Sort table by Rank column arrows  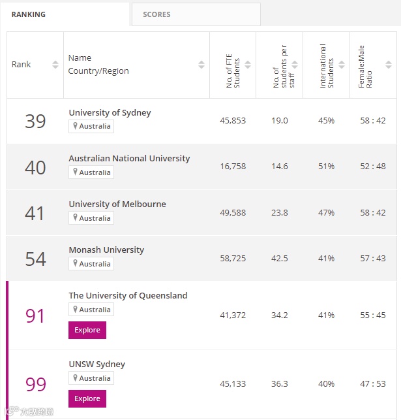click(x=55, y=65)
